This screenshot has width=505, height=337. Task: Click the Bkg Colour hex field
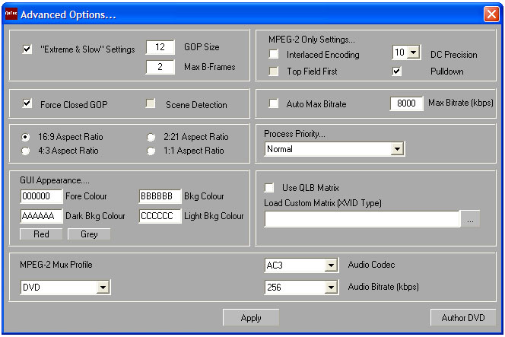tap(160, 196)
